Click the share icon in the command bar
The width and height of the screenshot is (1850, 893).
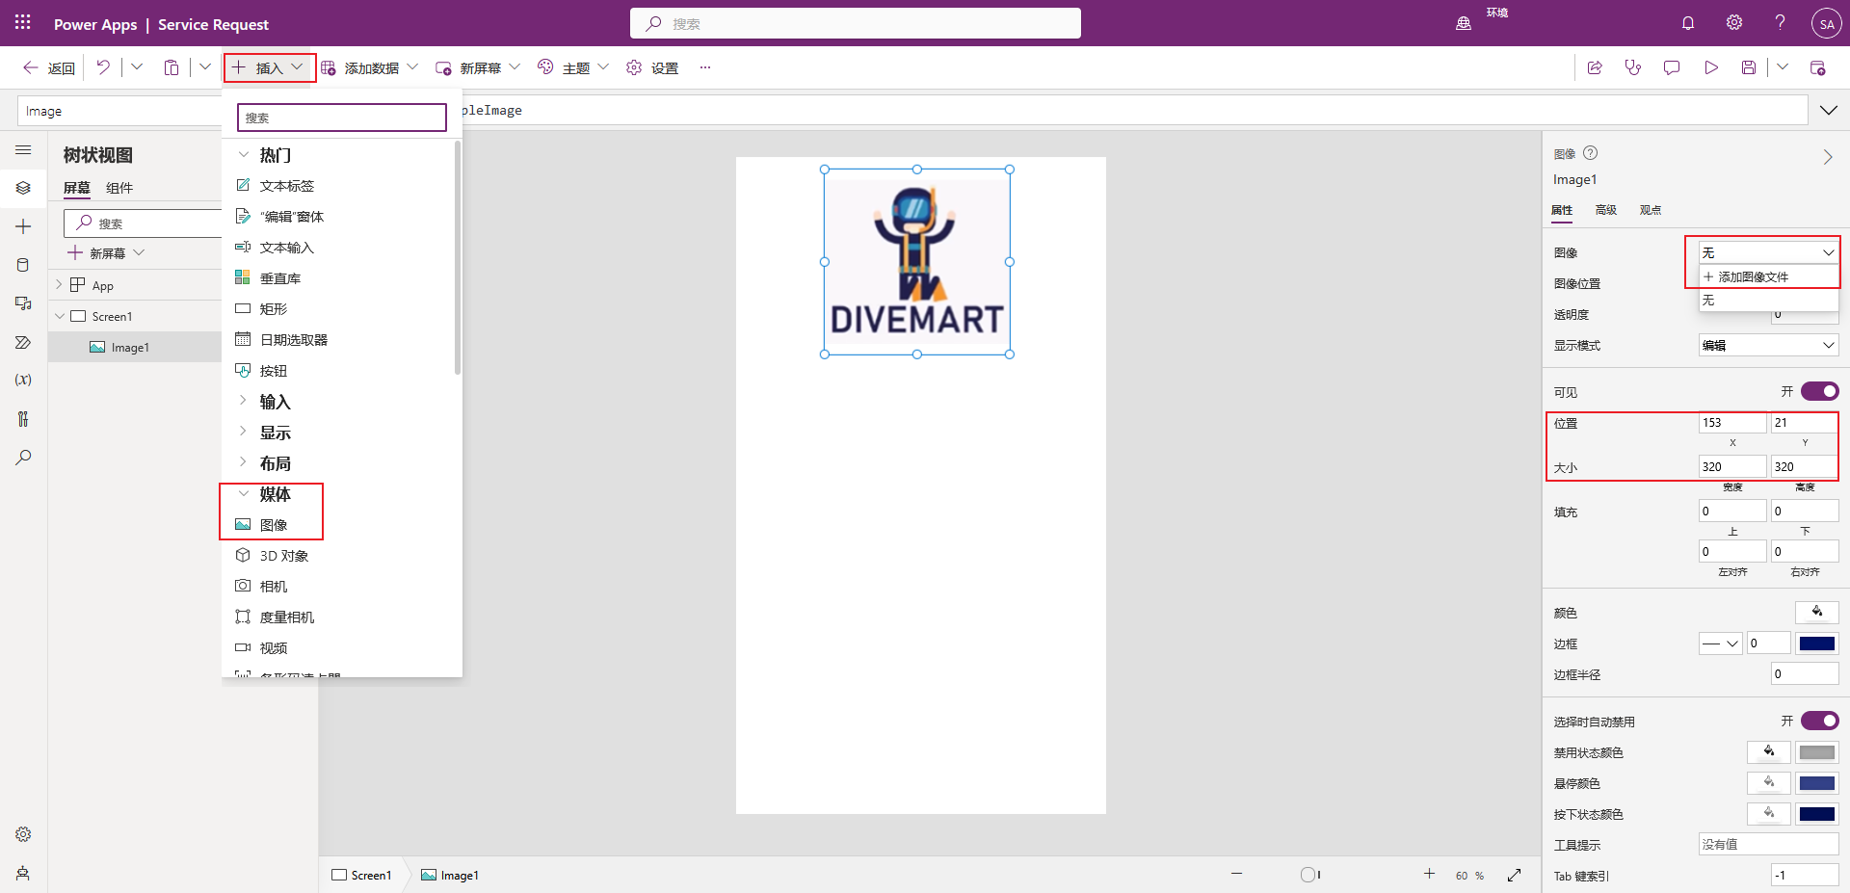tap(1595, 67)
